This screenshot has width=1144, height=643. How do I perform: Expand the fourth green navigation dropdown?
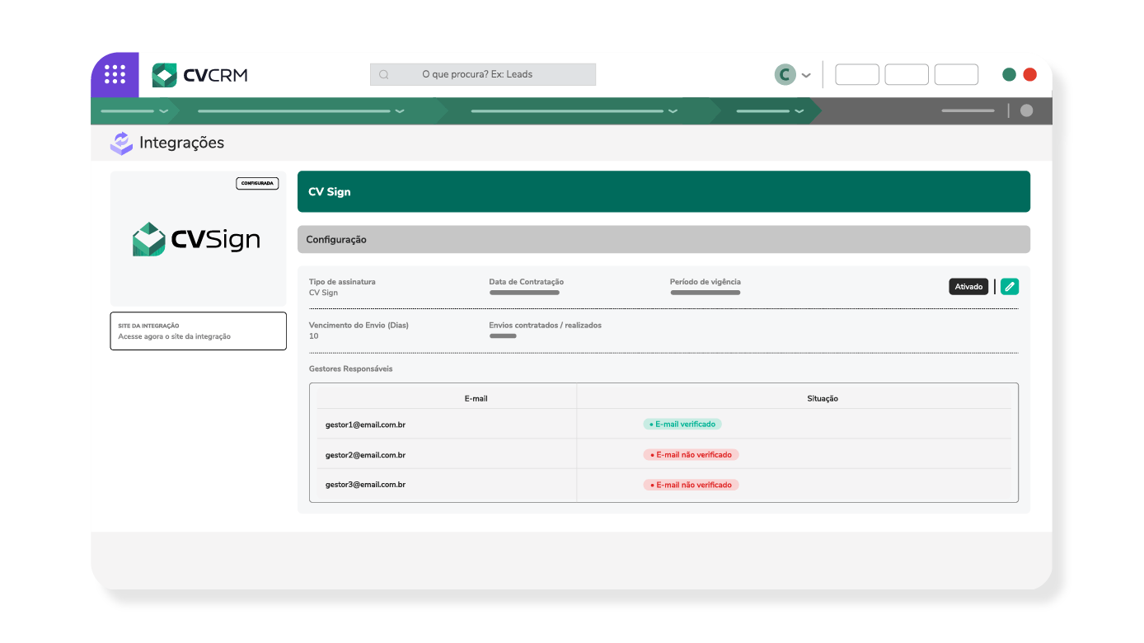(799, 111)
